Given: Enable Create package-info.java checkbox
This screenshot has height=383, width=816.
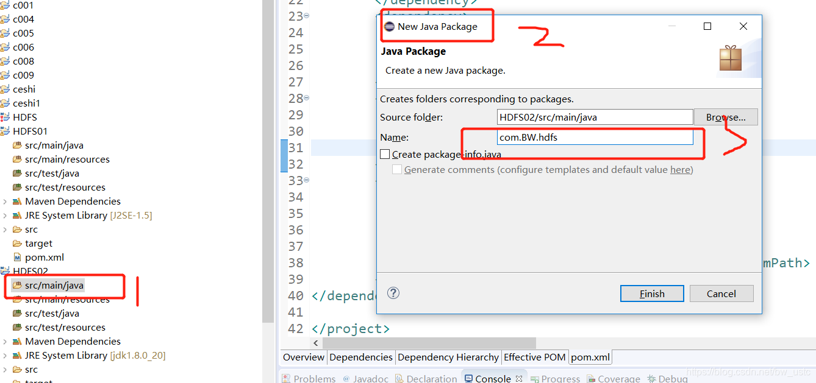Looking at the screenshot, I should click(x=385, y=155).
